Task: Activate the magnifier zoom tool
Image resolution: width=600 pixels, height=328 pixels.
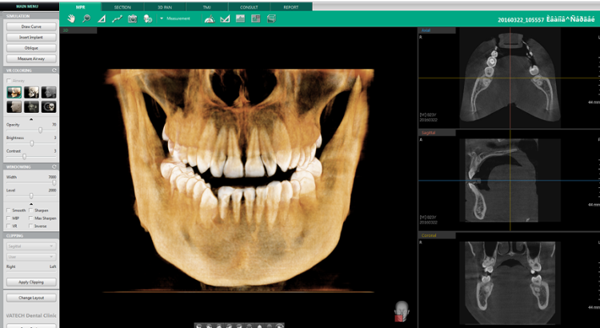Action: (86, 18)
